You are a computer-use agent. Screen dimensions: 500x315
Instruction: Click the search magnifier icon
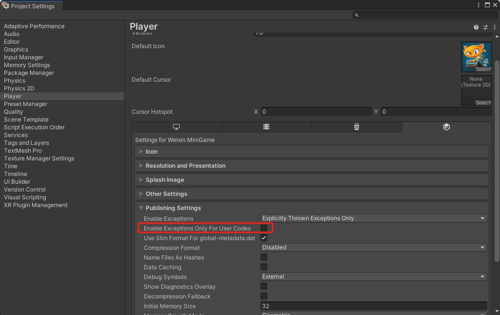coord(357,16)
